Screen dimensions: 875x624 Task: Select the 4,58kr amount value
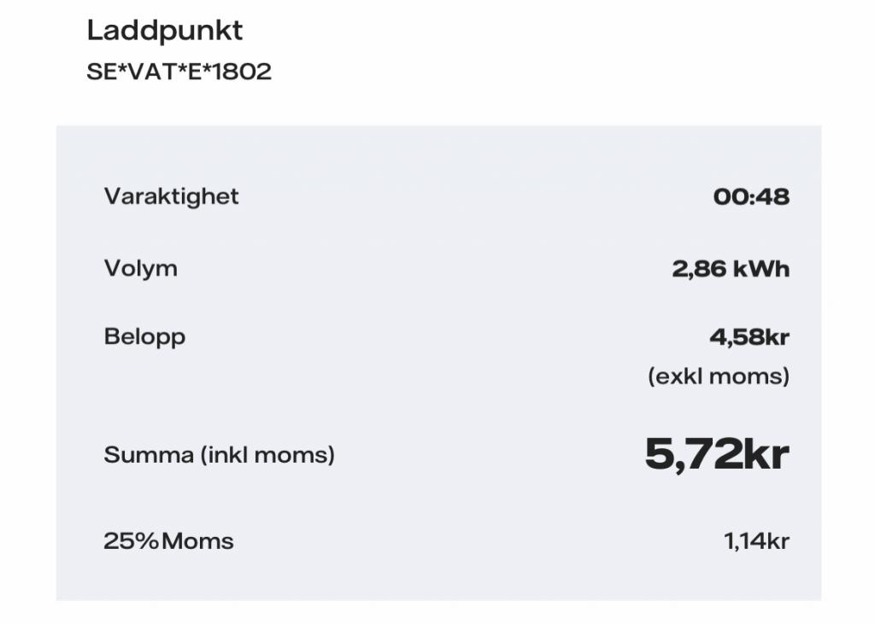click(749, 337)
